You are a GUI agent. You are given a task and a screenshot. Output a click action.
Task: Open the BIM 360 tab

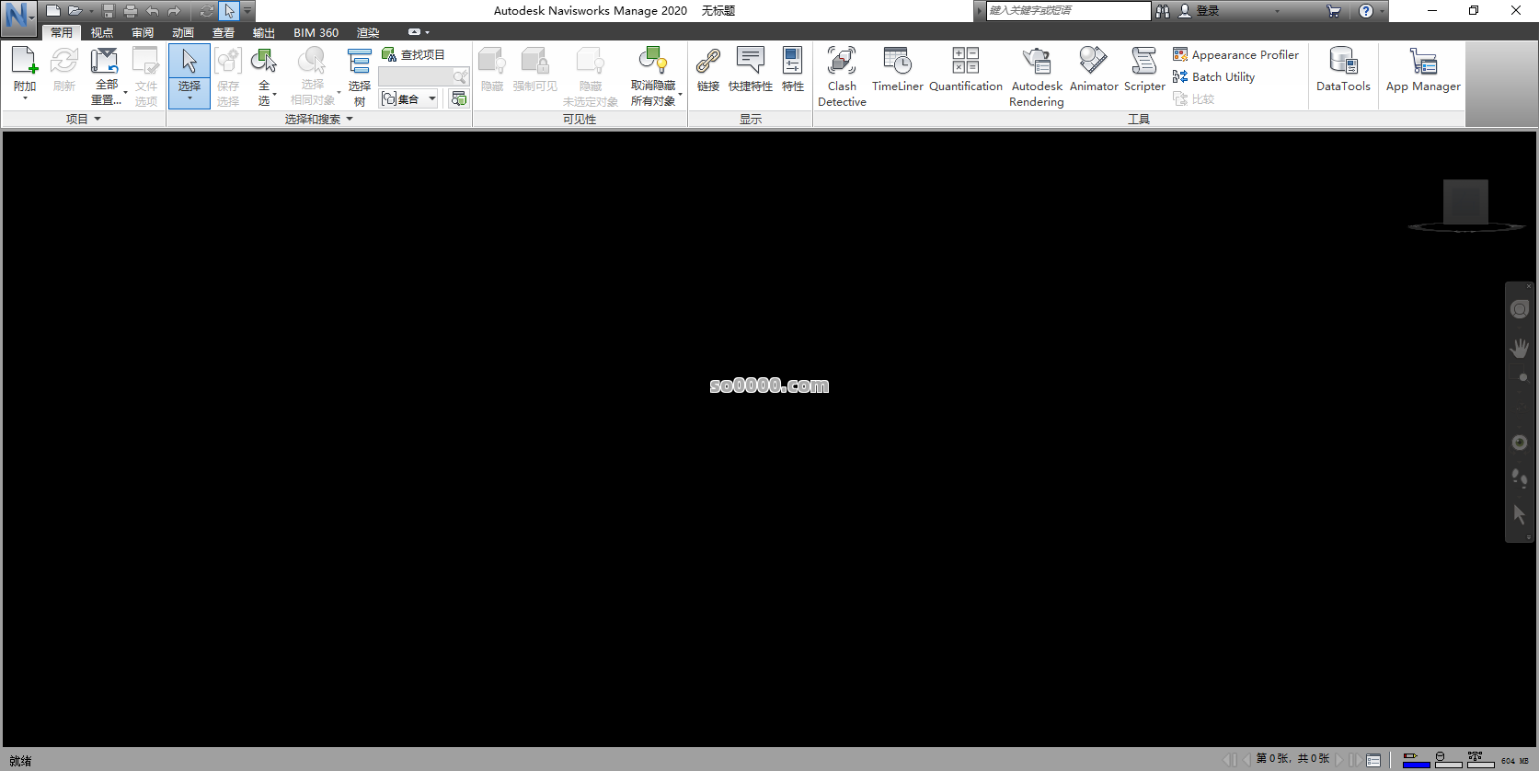click(316, 32)
